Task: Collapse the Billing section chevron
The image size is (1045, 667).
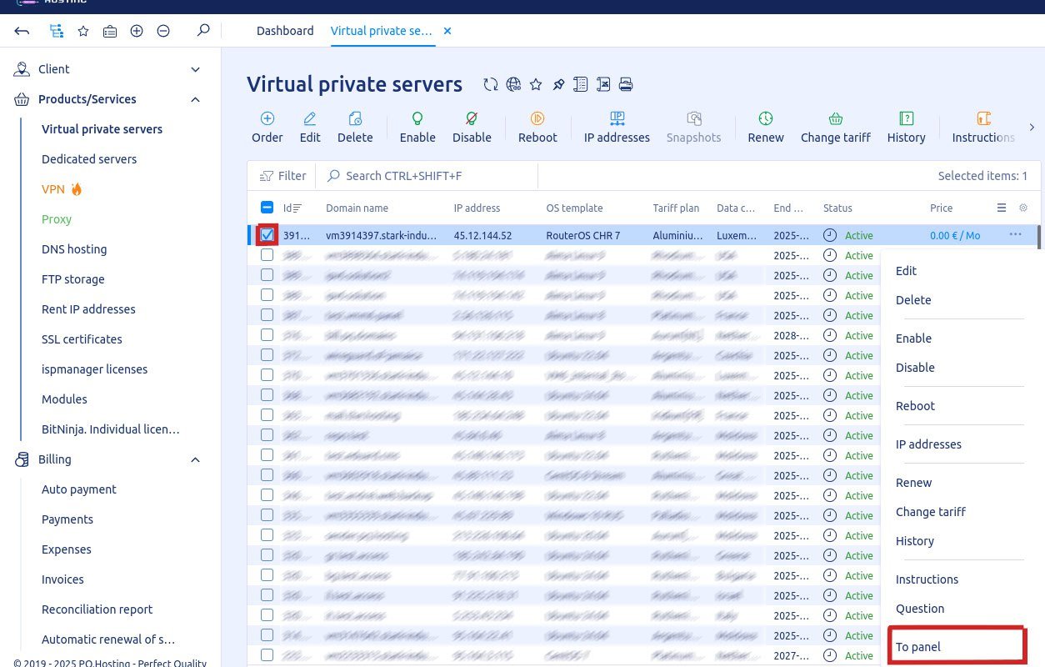Action: coord(196,459)
